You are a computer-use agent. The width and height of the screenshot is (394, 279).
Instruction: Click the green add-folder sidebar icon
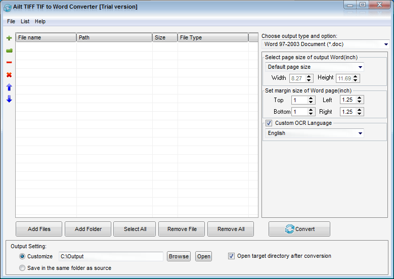(9, 51)
